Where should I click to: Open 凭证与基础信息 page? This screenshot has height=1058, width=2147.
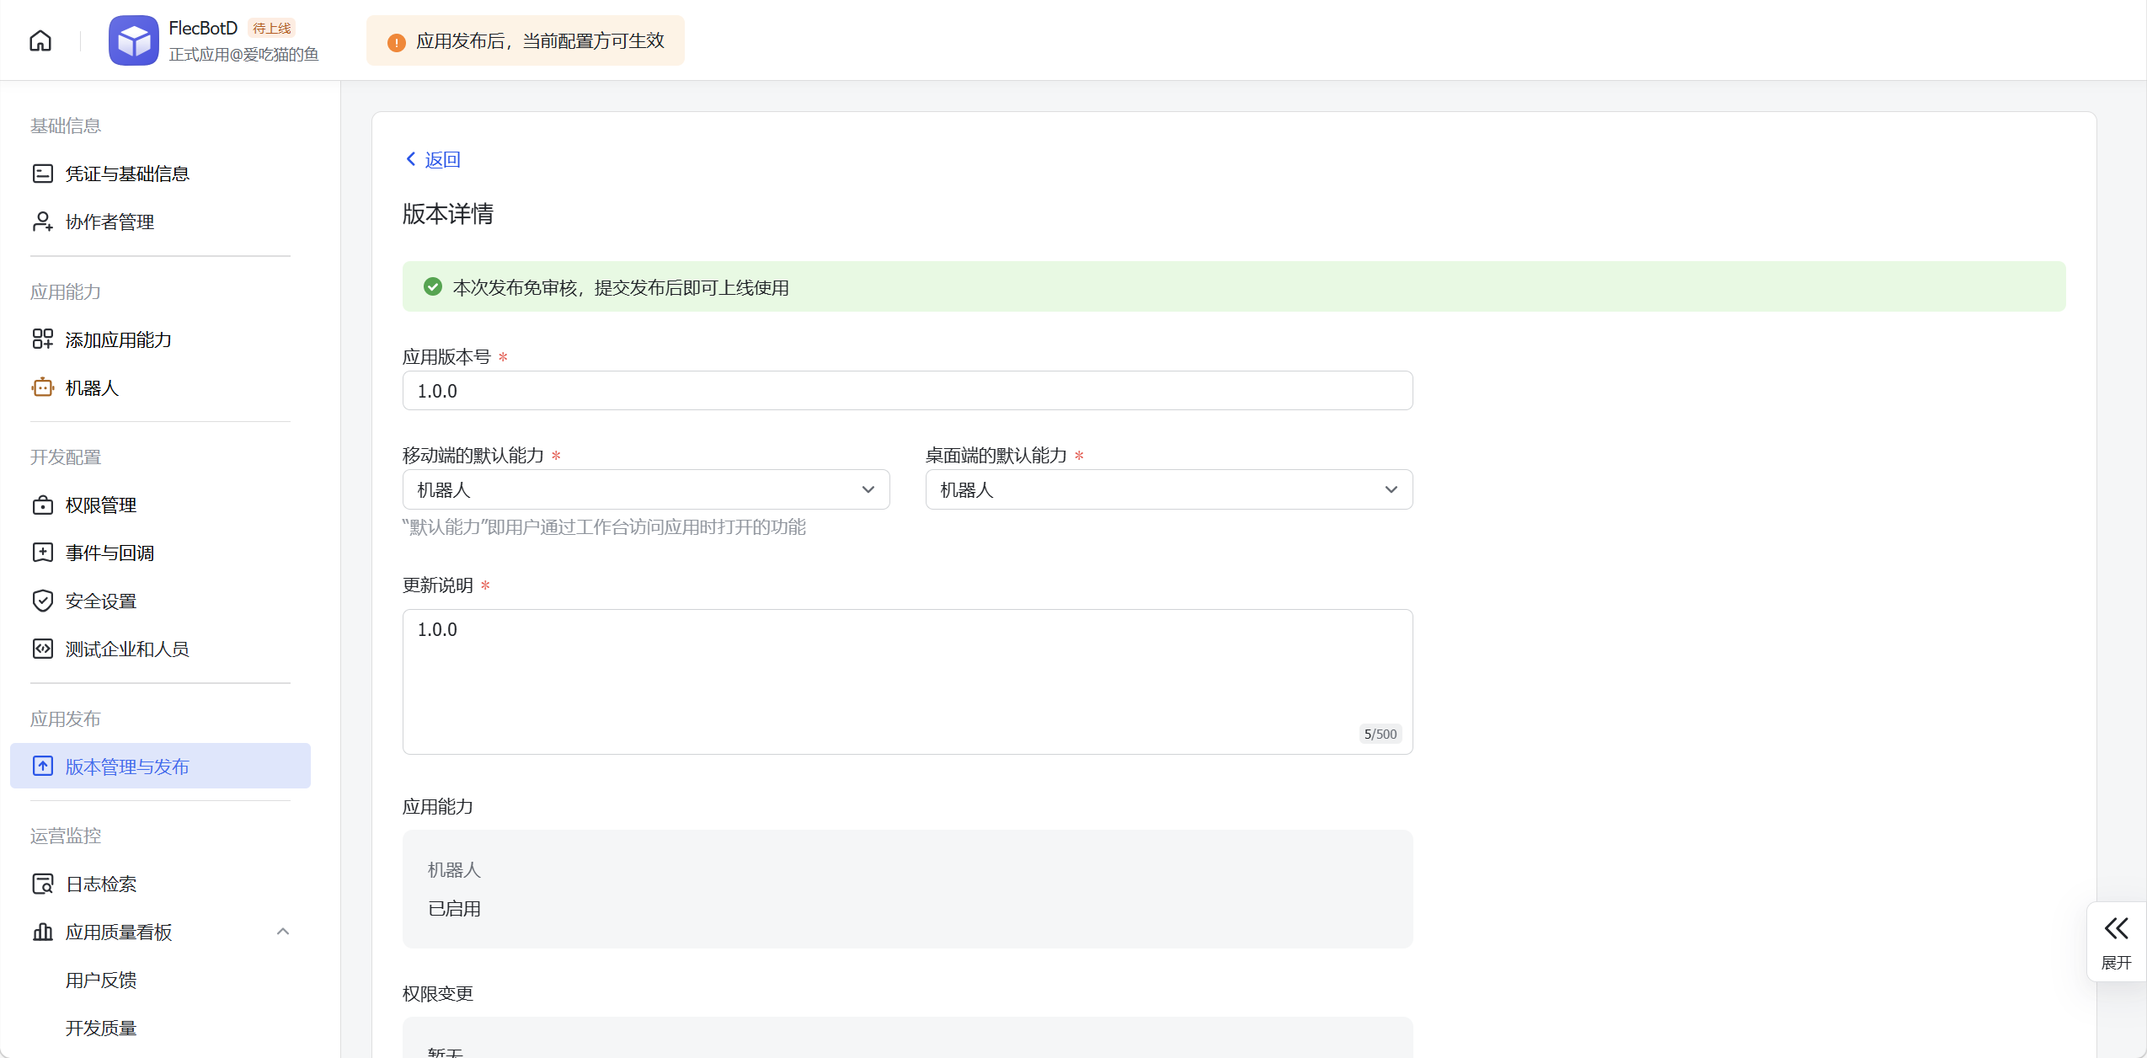click(x=160, y=174)
